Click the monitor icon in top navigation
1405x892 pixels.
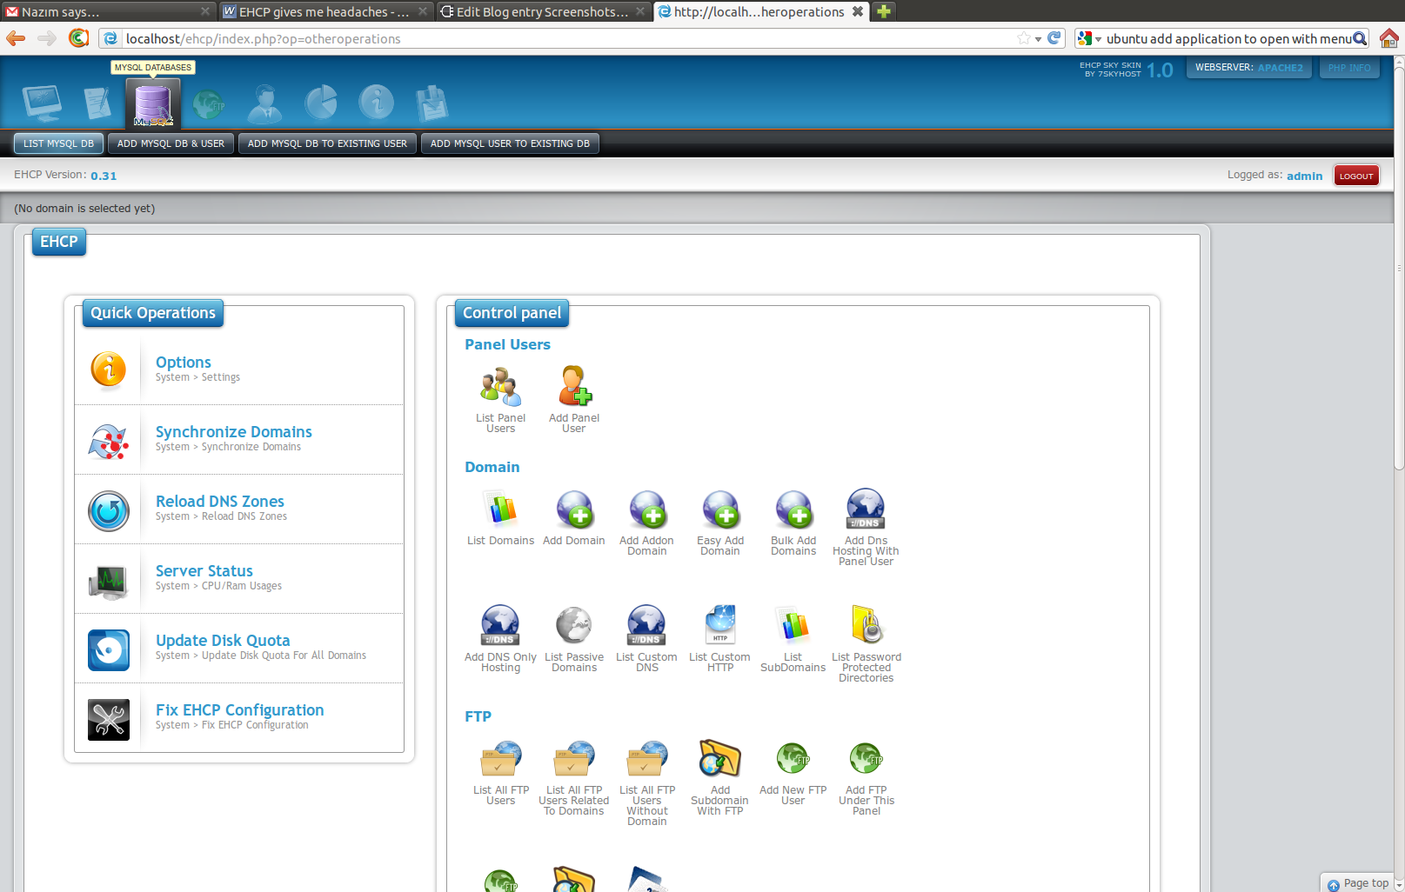(x=42, y=103)
